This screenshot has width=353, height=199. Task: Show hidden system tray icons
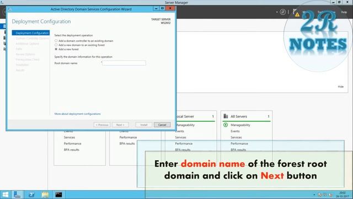coord(314,195)
